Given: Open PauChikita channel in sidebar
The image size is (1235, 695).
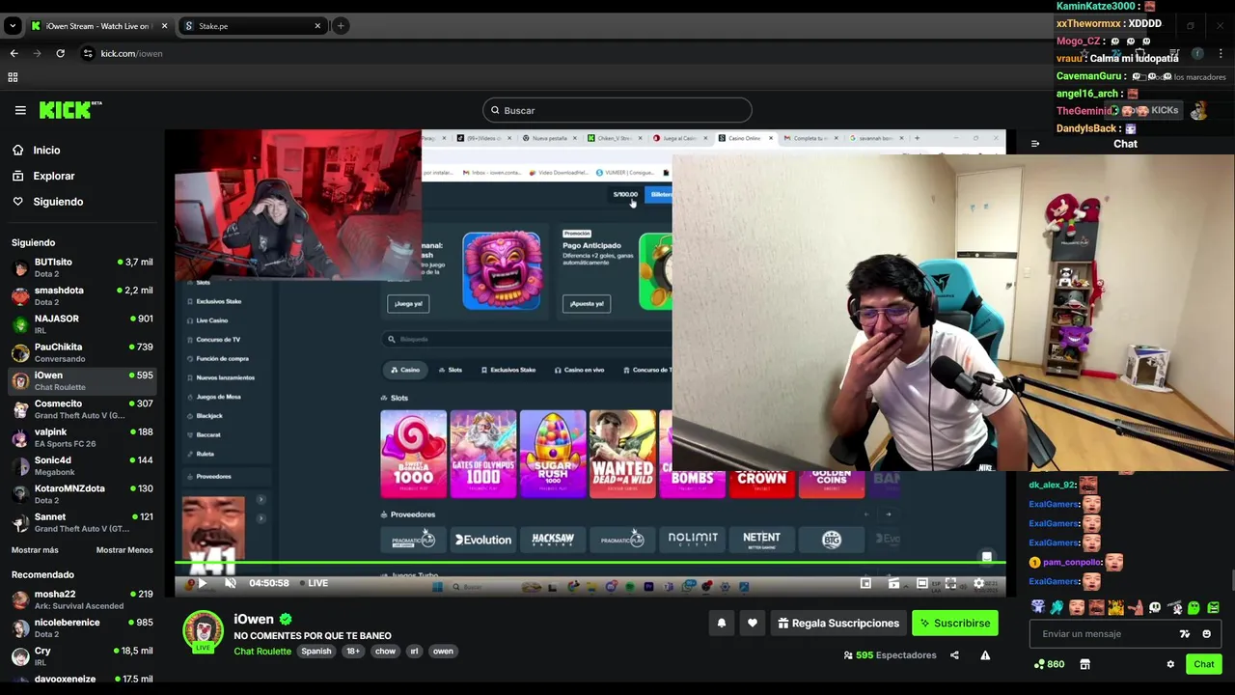Looking at the screenshot, I should 82,352.
